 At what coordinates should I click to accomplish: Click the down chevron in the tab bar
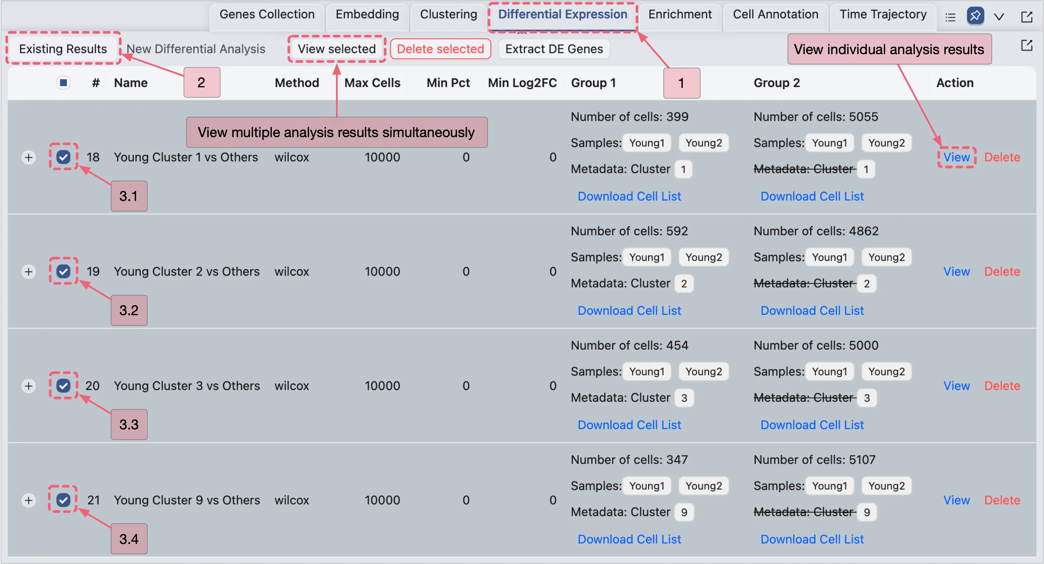pyautogui.click(x=999, y=17)
